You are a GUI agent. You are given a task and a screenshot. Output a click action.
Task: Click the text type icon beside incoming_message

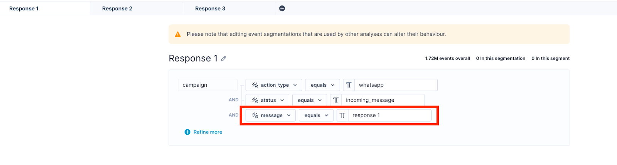(x=336, y=100)
